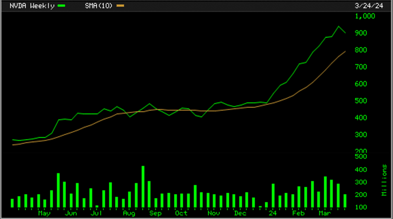
Task: Select the Oct month label on time axis
Action: 181,213
